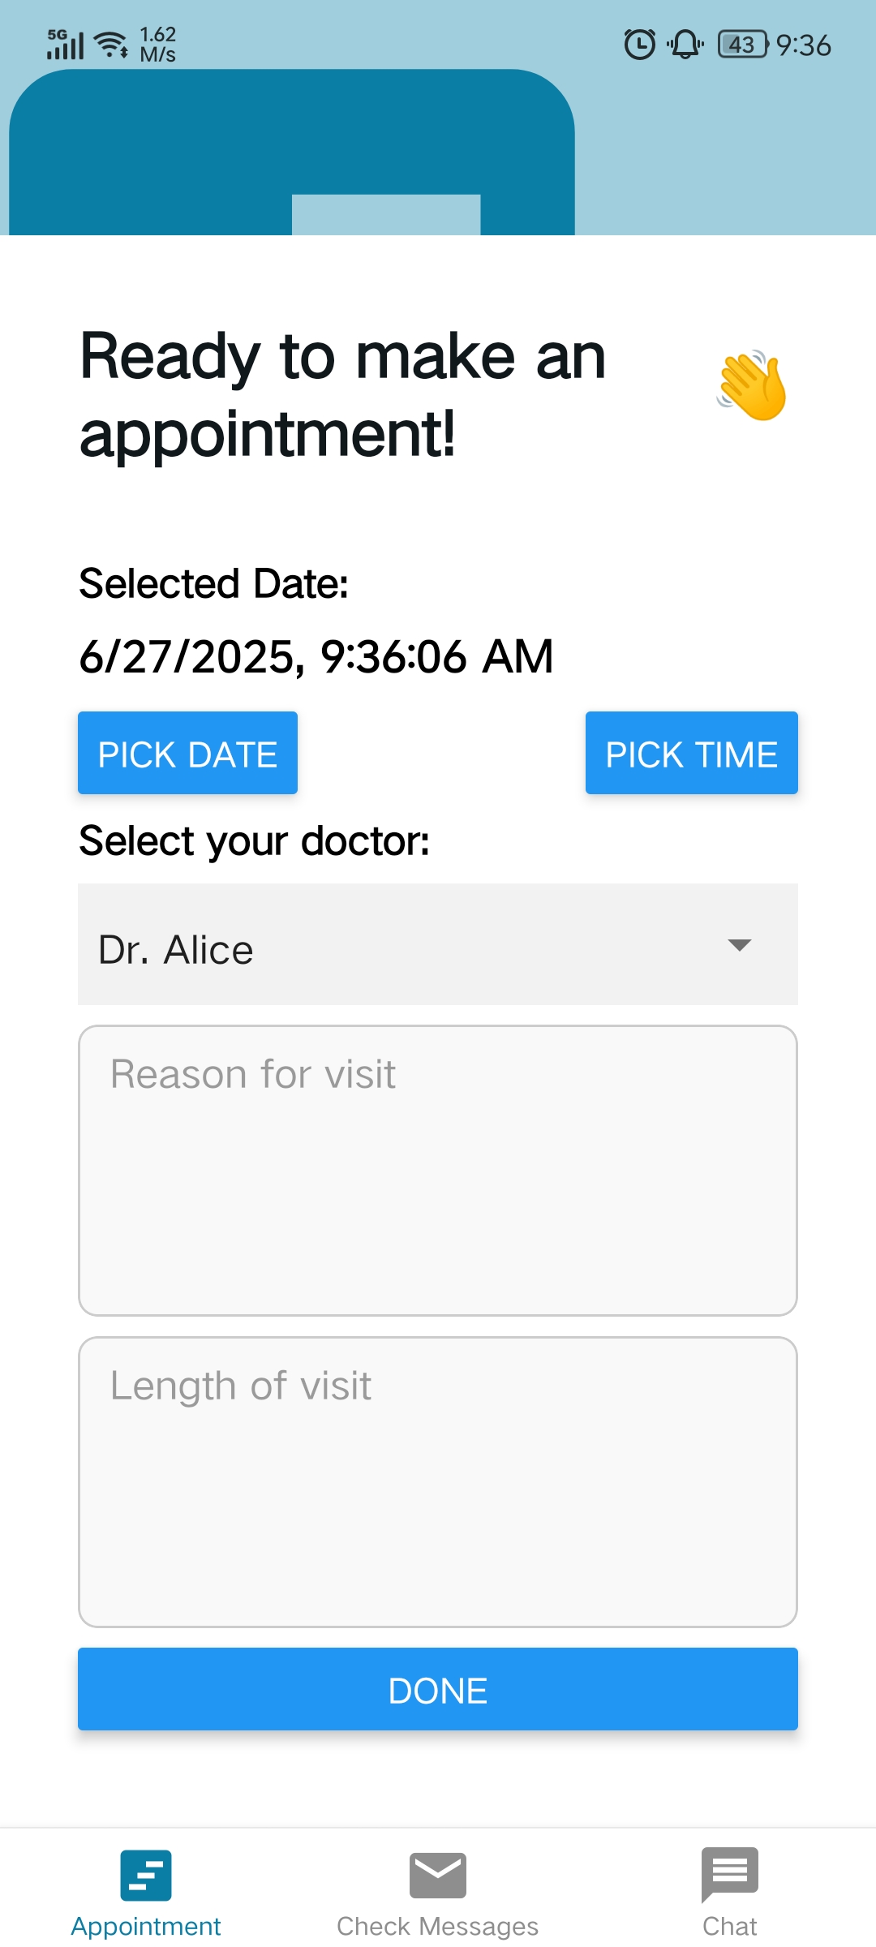
Task: Tap the alarm clock status icon
Action: pos(639,45)
